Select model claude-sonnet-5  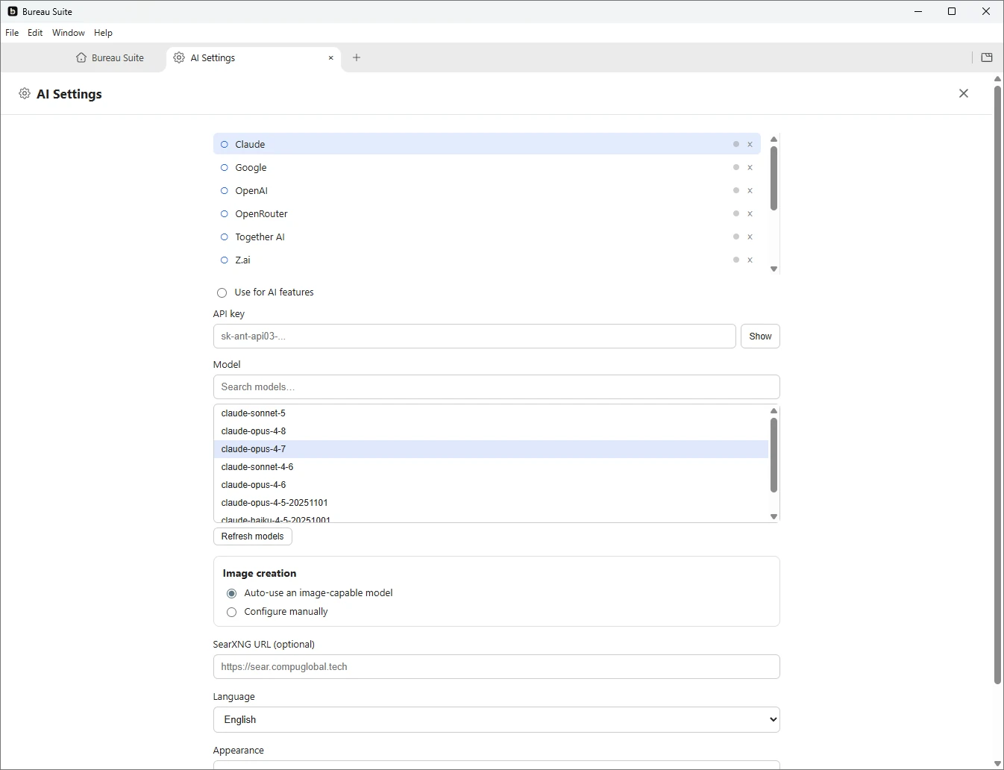tap(491, 413)
